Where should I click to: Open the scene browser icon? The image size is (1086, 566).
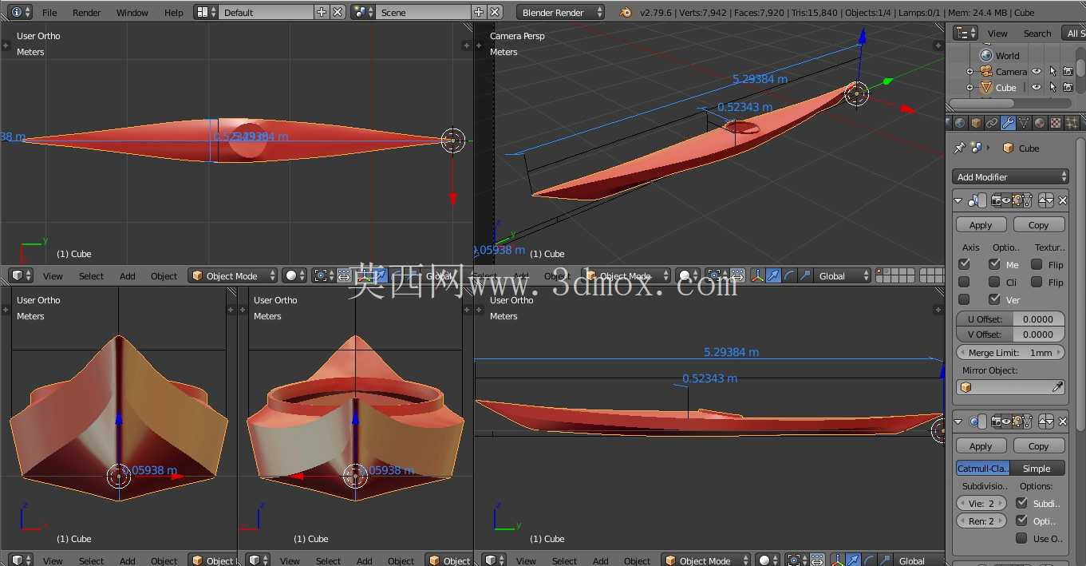coord(363,12)
